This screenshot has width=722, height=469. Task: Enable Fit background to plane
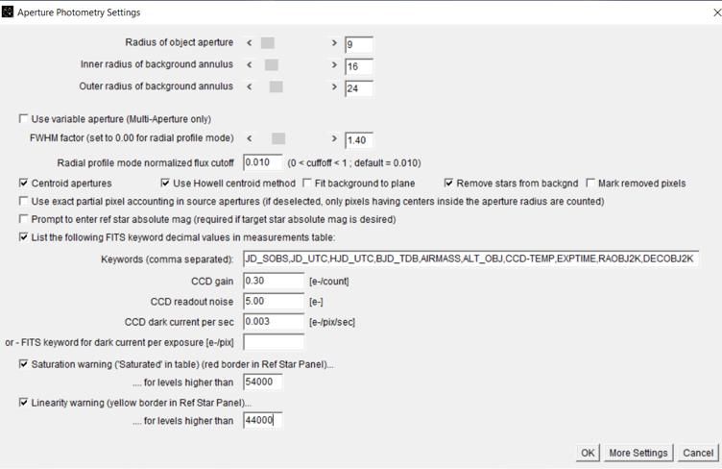[x=307, y=183]
